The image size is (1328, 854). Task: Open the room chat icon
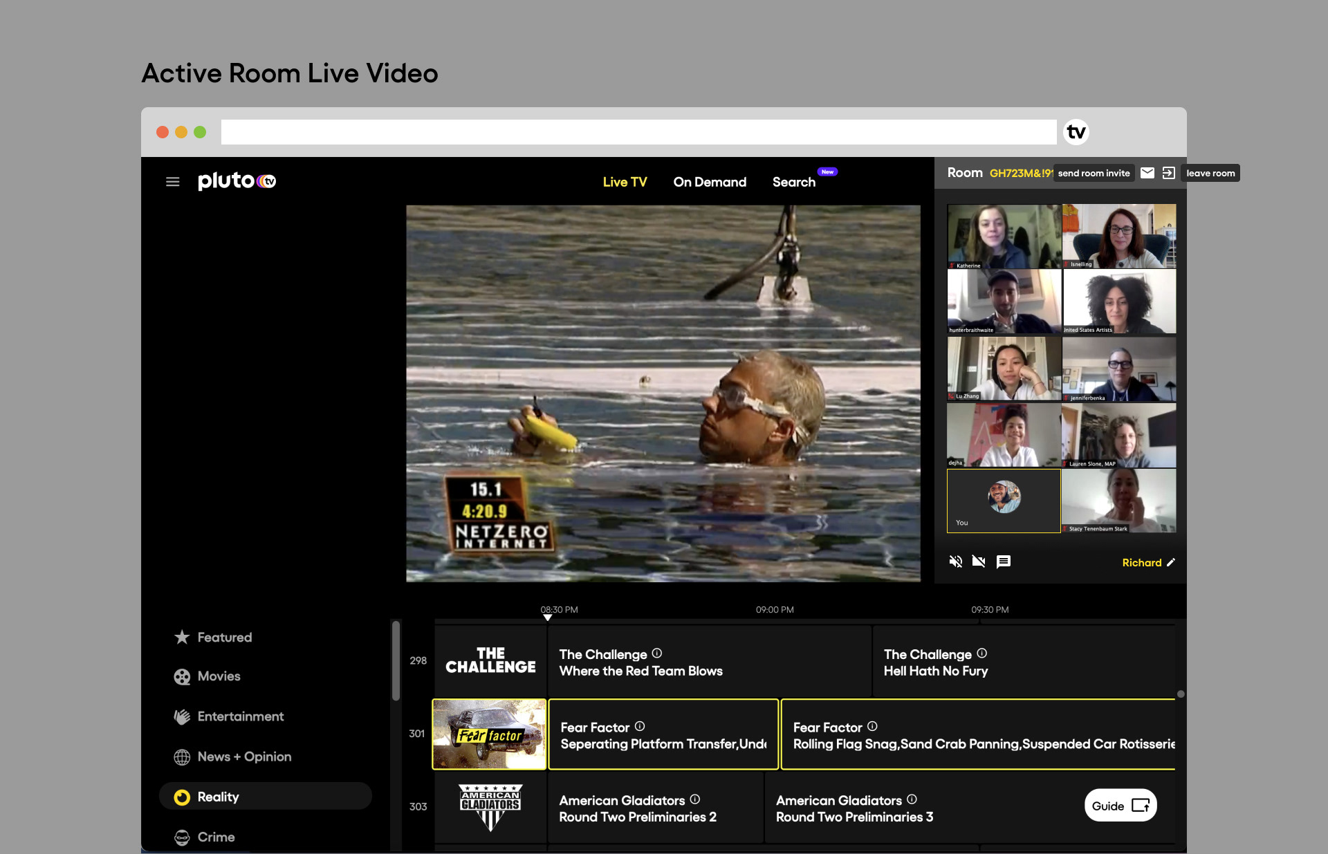[x=1003, y=561]
